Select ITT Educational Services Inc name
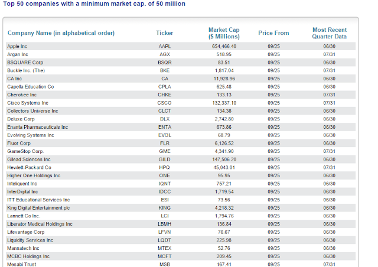 point(38,200)
